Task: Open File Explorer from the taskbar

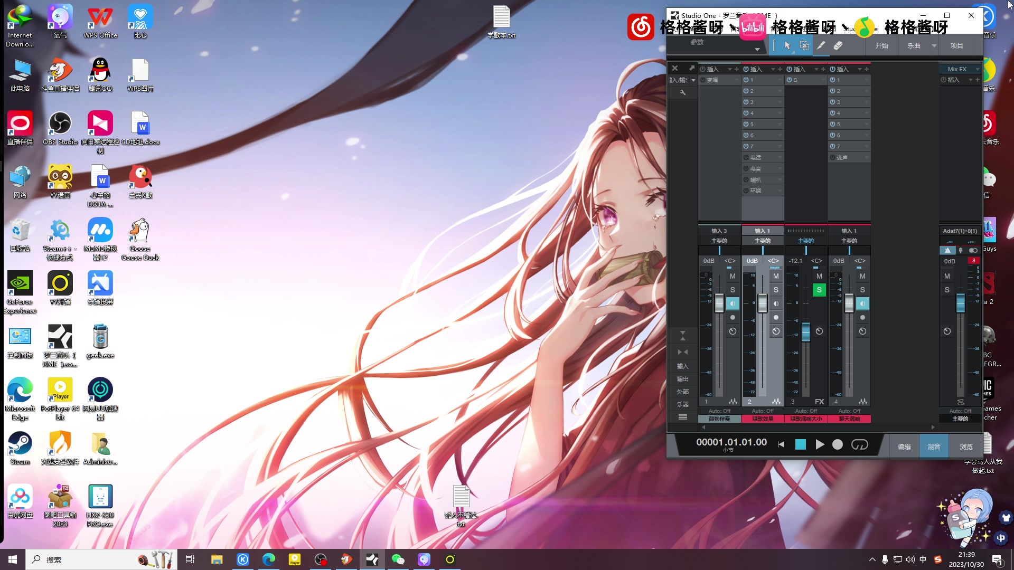Action: [217, 559]
